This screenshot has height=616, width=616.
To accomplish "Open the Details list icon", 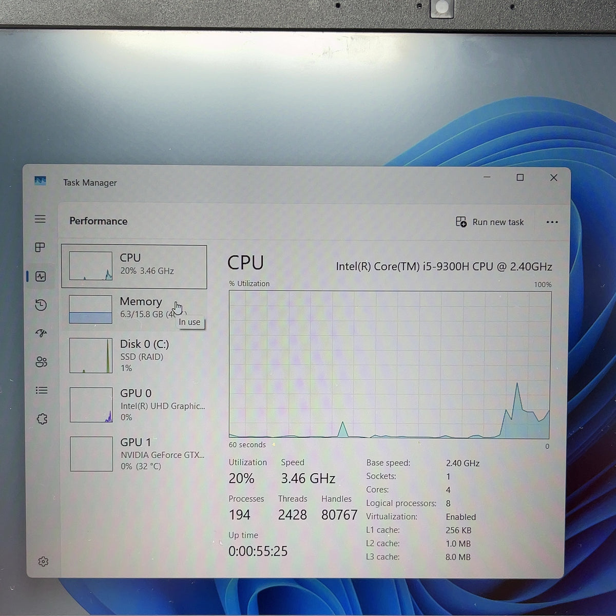I will tap(42, 390).
